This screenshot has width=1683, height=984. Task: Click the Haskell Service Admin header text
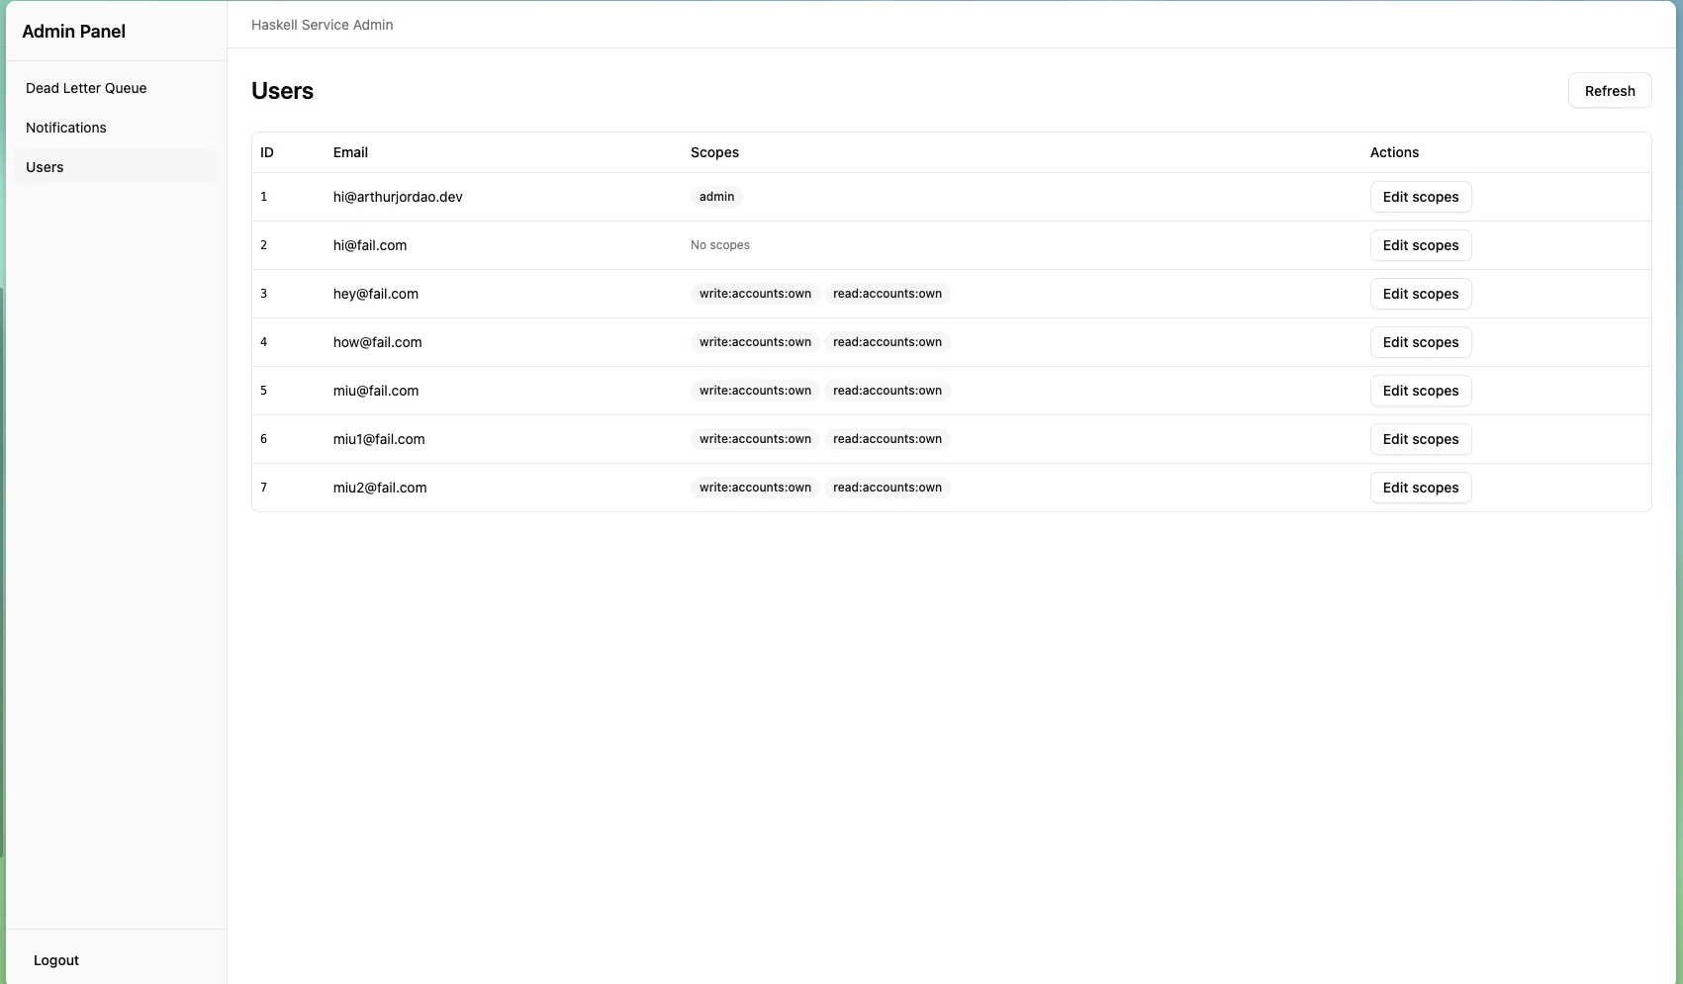pyautogui.click(x=323, y=25)
